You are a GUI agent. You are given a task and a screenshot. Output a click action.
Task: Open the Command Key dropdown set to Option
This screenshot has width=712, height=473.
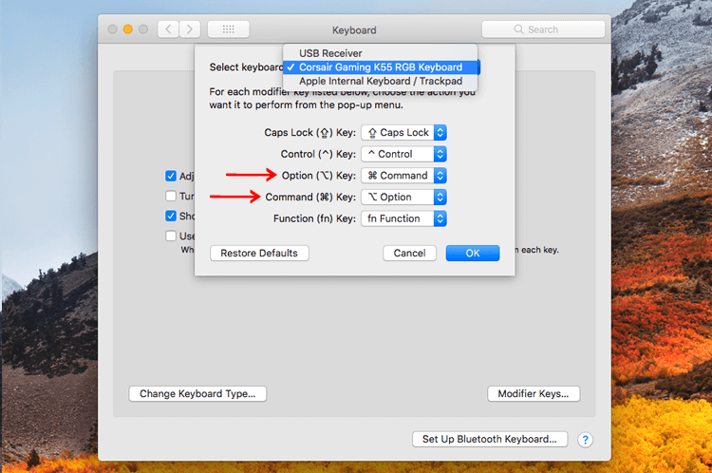[403, 198]
